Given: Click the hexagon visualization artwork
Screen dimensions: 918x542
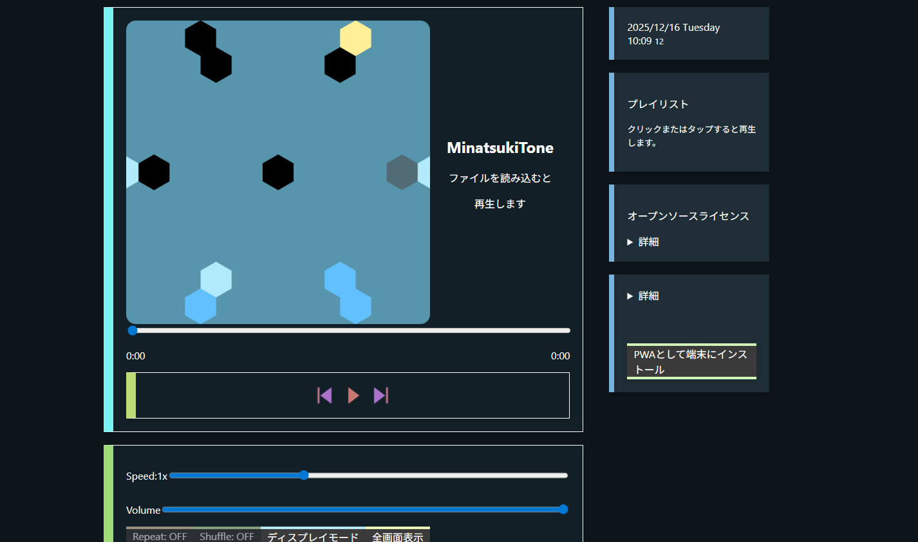Looking at the screenshot, I should tap(278, 172).
